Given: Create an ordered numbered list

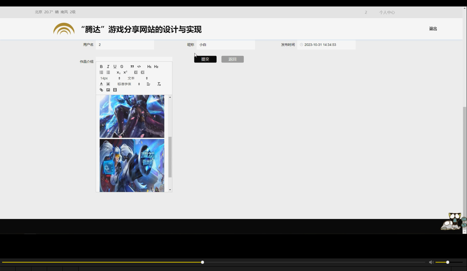Looking at the screenshot, I should click(101, 72).
